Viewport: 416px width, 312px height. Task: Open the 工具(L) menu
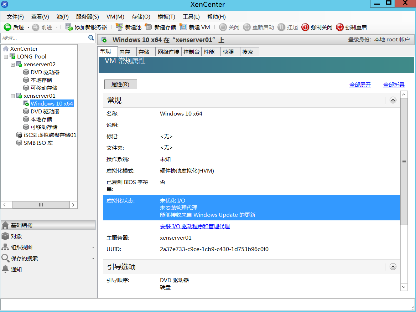point(191,17)
